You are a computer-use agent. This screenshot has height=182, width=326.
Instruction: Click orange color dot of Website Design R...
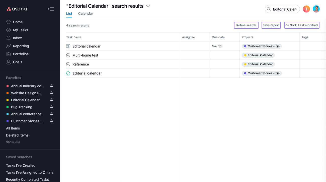[8, 93]
